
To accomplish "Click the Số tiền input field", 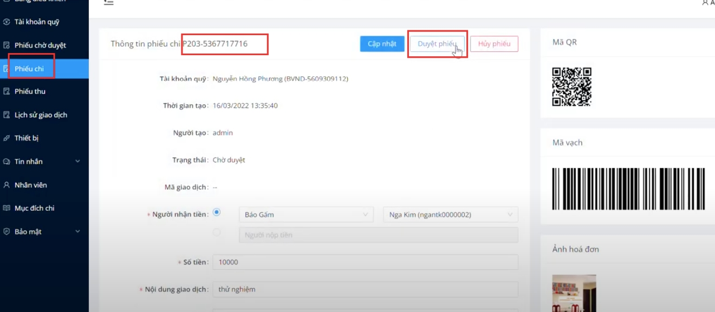I will coord(365,262).
